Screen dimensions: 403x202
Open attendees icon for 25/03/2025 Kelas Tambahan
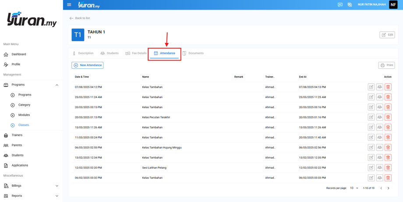pos(379,97)
